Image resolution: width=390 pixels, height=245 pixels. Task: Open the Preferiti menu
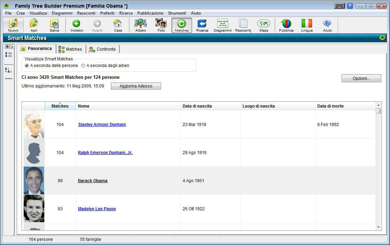(x=107, y=13)
